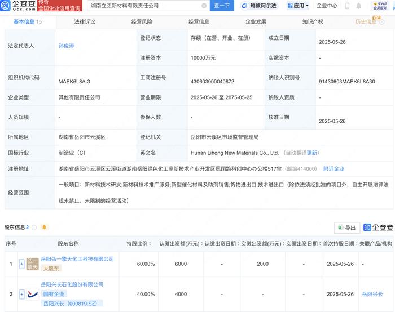The image size is (395, 312).
Task: Open 岳阳弘一擎天化工科技有限公司 link
Action: click(x=77, y=259)
